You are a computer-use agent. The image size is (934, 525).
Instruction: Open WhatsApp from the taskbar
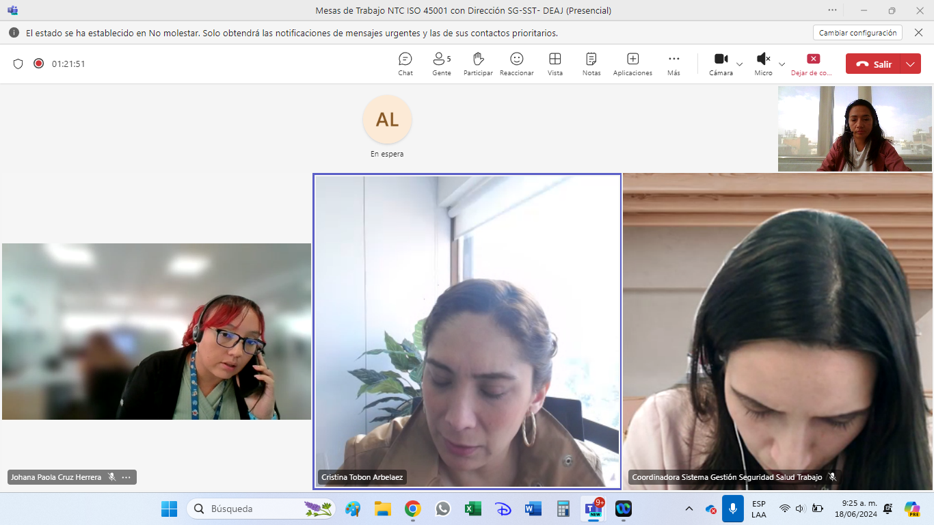[x=443, y=509]
